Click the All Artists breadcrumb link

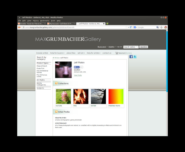(x=56, y=58)
